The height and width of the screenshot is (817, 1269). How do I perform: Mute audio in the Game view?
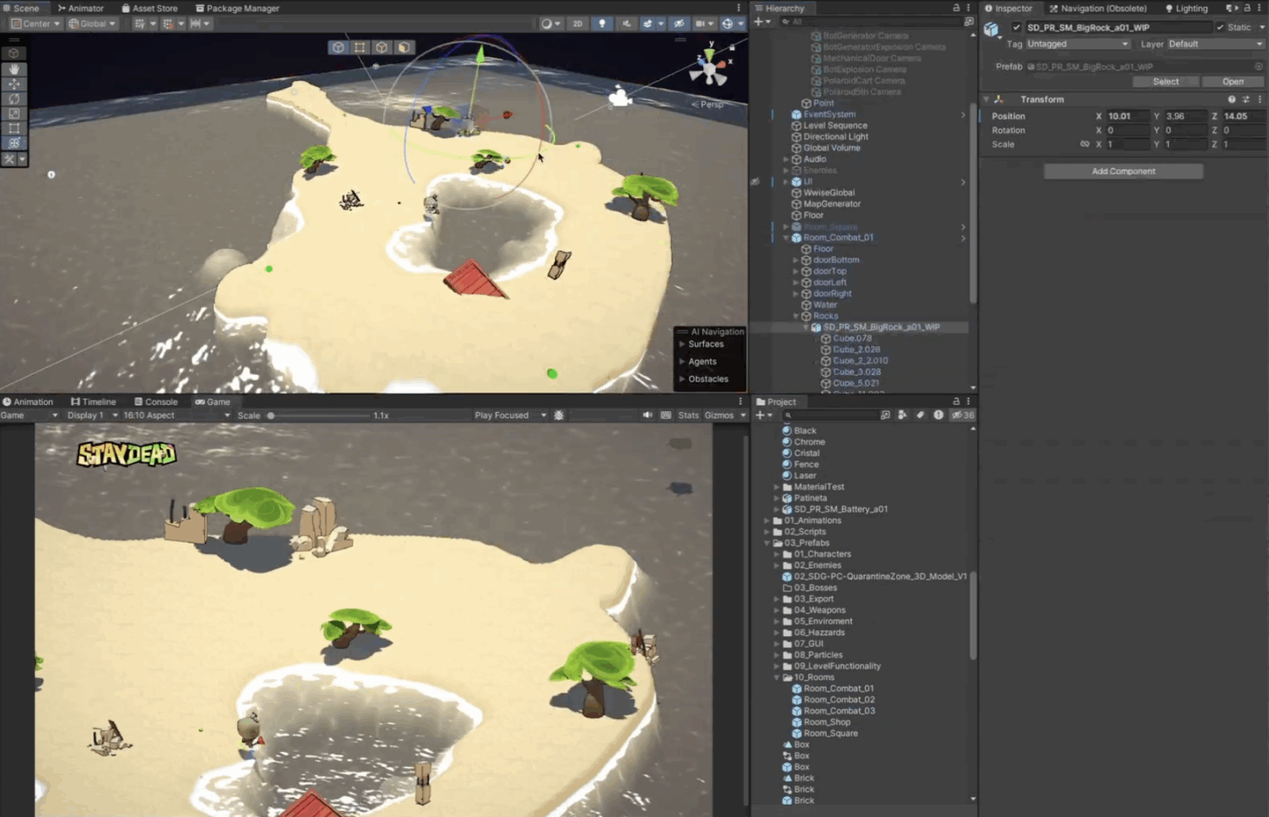click(647, 416)
